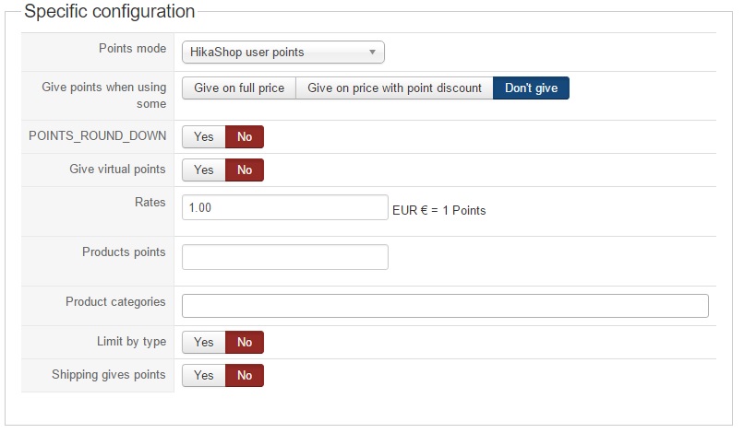Select the 'Don't give' option
The image size is (744, 433).
point(531,88)
